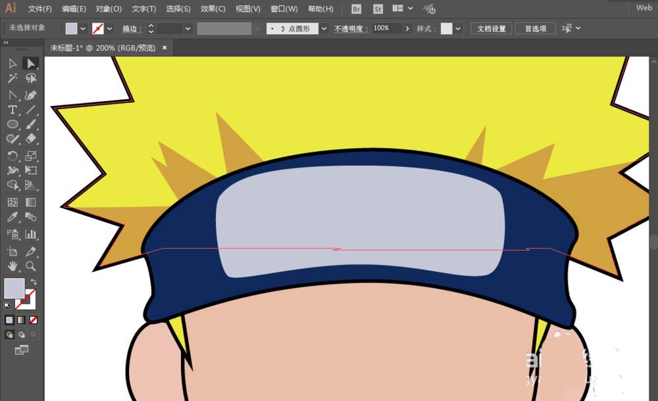Enable Draw Normal mode

(9, 335)
